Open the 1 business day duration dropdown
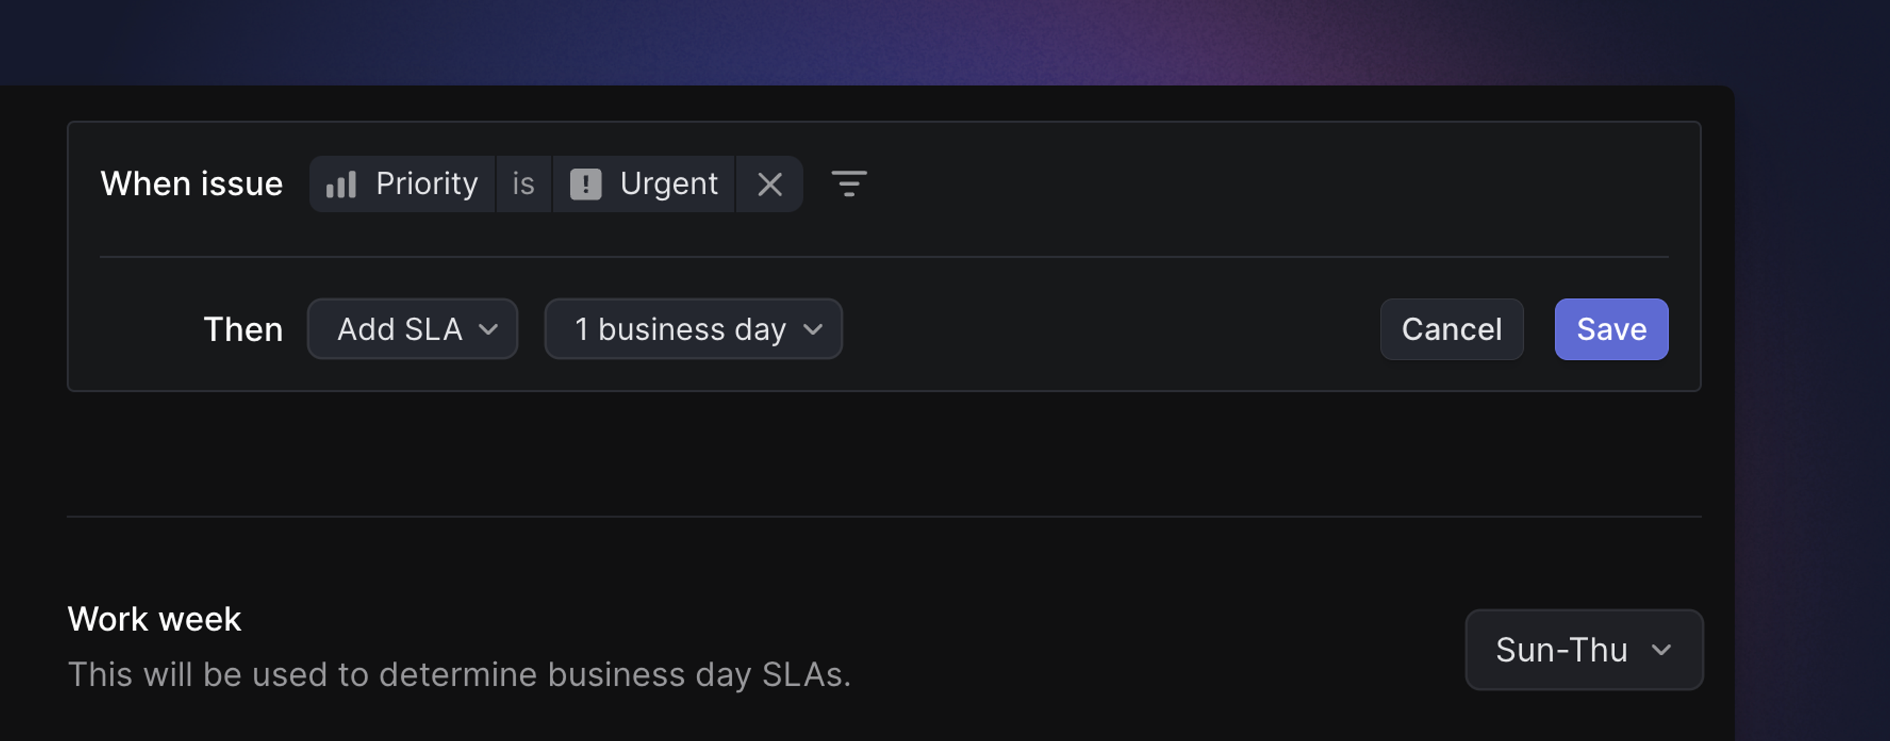 click(x=692, y=329)
